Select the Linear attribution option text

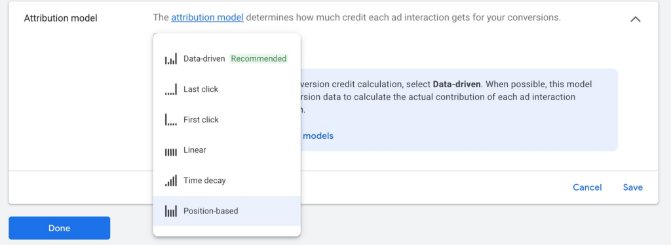pyautogui.click(x=195, y=150)
